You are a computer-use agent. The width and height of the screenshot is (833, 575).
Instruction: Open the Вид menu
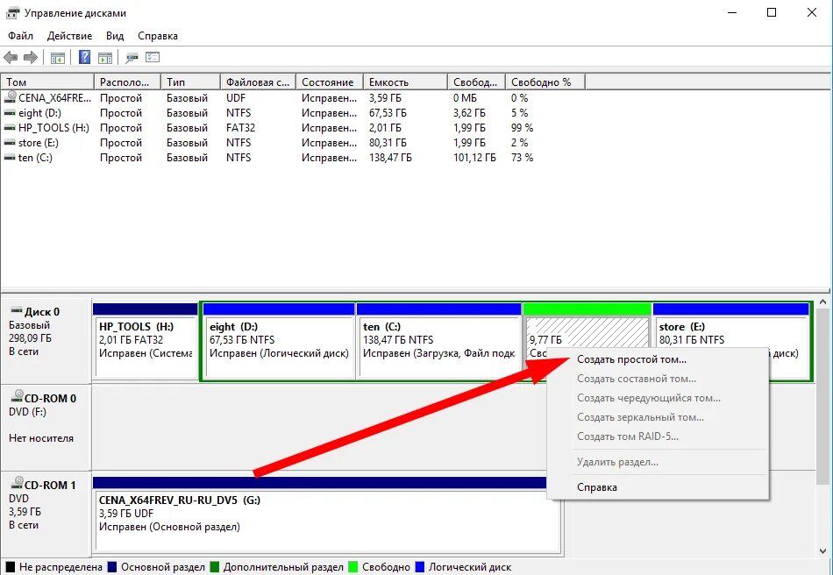tap(114, 36)
